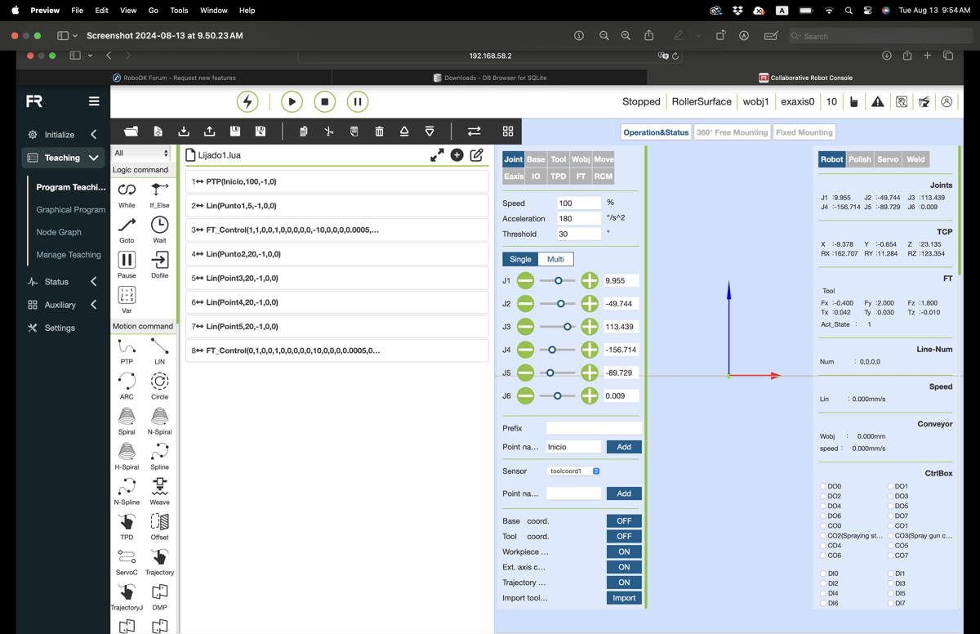The image size is (980, 634).
Task: Turn on Base coord. toggle
Action: (624, 520)
